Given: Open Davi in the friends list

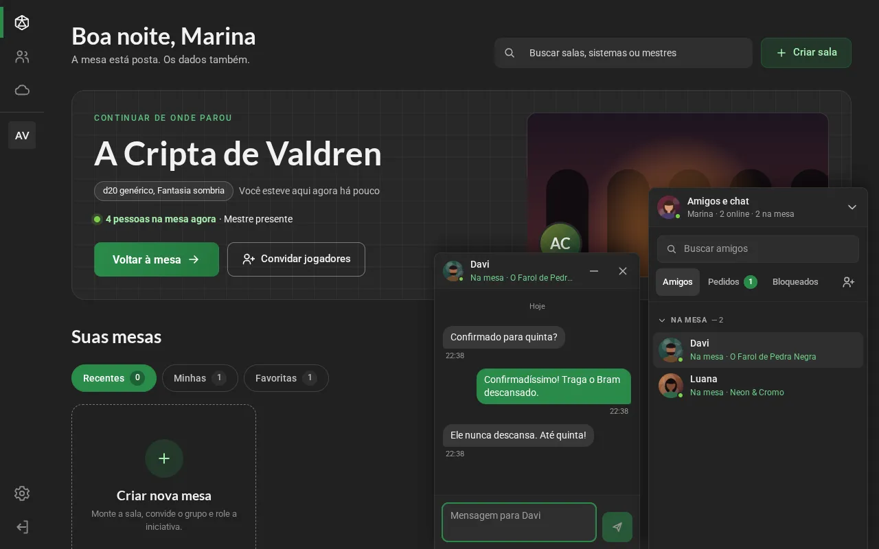Looking at the screenshot, I should pos(758,350).
